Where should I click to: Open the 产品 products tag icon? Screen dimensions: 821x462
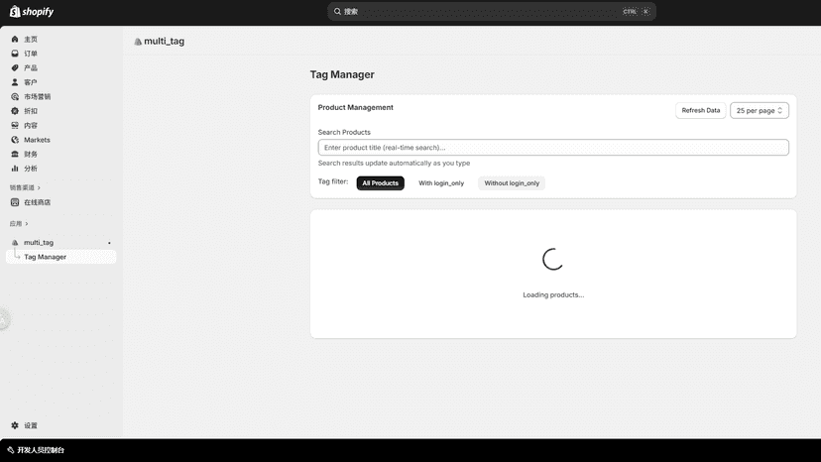(x=15, y=68)
